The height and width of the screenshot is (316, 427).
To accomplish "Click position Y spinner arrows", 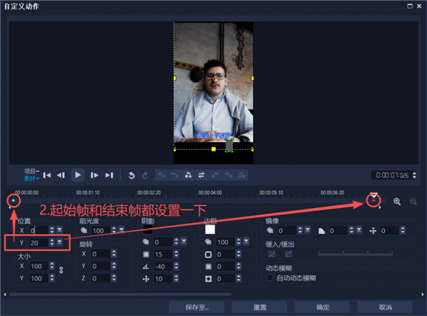I will click(x=52, y=242).
